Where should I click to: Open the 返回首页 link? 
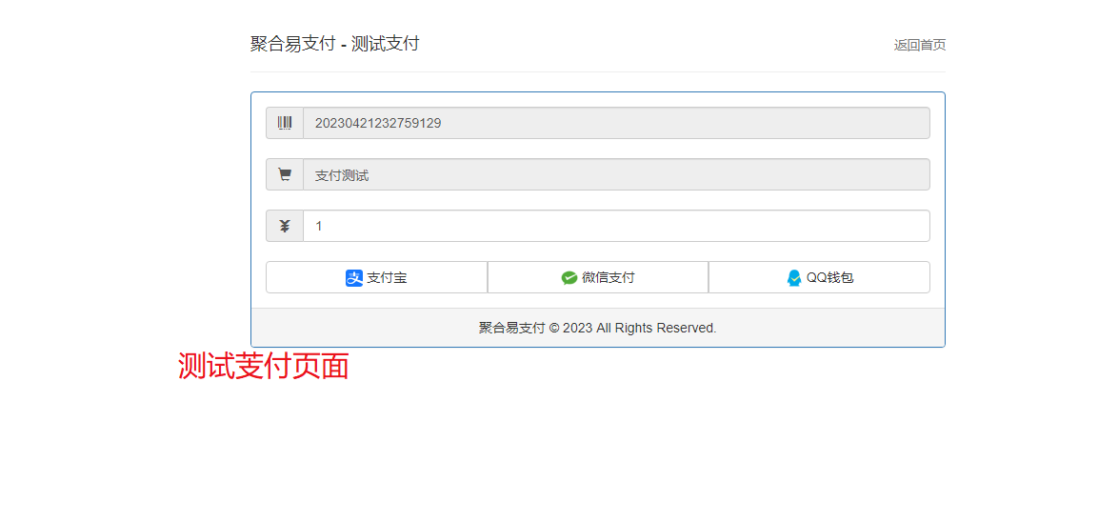(x=920, y=45)
